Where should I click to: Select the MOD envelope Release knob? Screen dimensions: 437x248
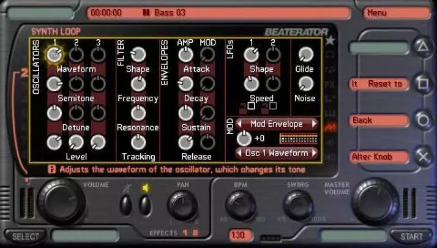[207, 142]
